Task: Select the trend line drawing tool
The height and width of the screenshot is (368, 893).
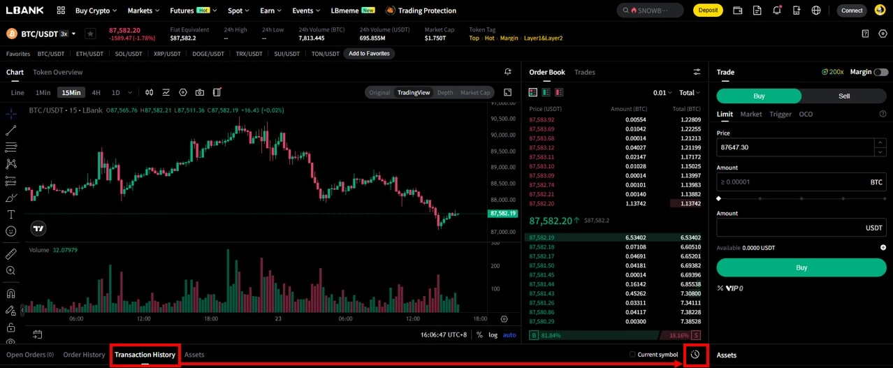Action: coord(10,131)
